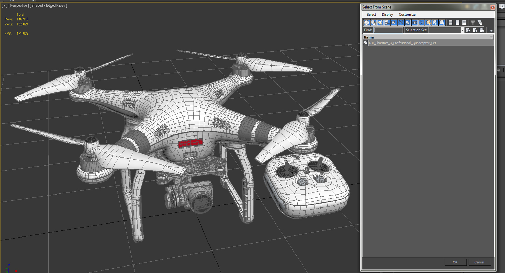Open the Perspective viewport label menu
This screenshot has width=505, height=273.
[18, 5]
